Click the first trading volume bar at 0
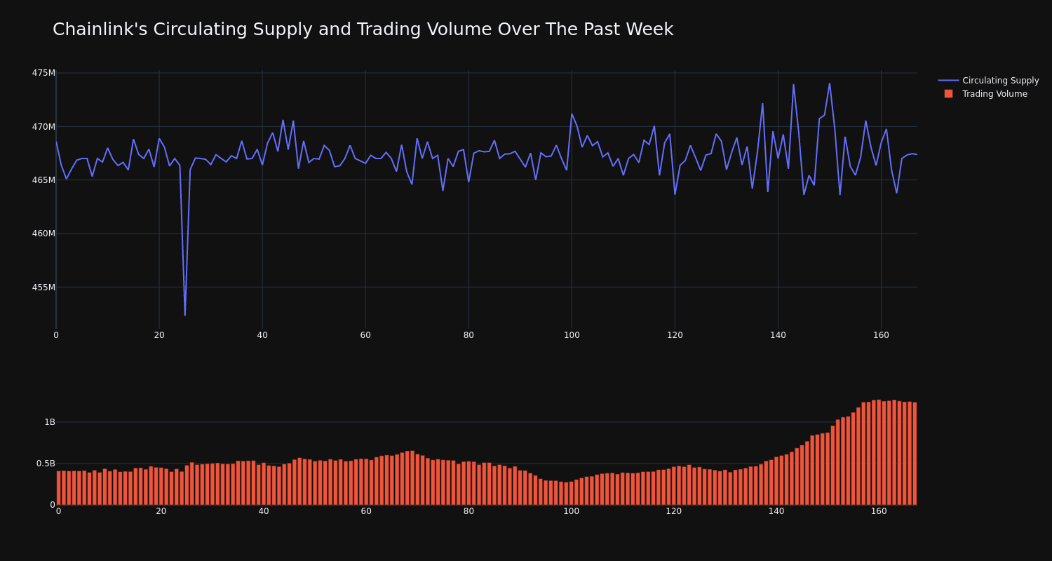This screenshot has width=1052, height=561. (x=58, y=488)
